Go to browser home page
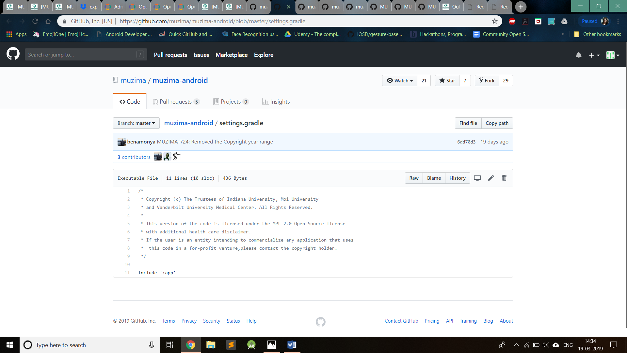Viewport: 627px width, 353px height. click(x=48, y=21)
